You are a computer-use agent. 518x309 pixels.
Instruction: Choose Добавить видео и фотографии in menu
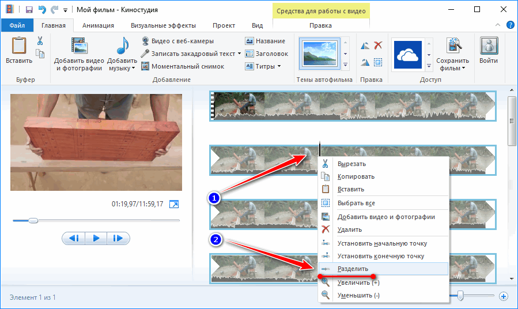[383, 217]
